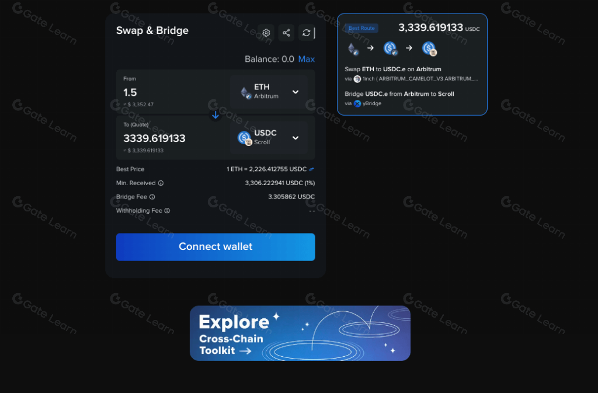This screenshot has height=393, width=598.
Task: Flip the Best Price rate icon
Action: coord(312,169)
